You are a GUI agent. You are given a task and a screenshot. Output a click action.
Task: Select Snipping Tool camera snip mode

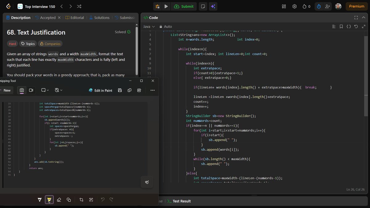[22, 90]
